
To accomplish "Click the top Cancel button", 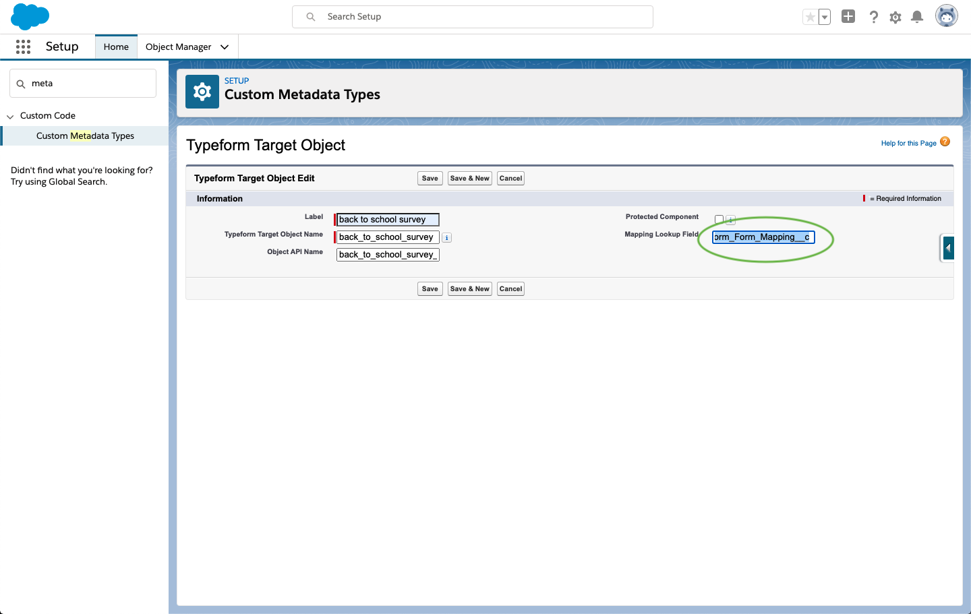I will pos(510,179).
